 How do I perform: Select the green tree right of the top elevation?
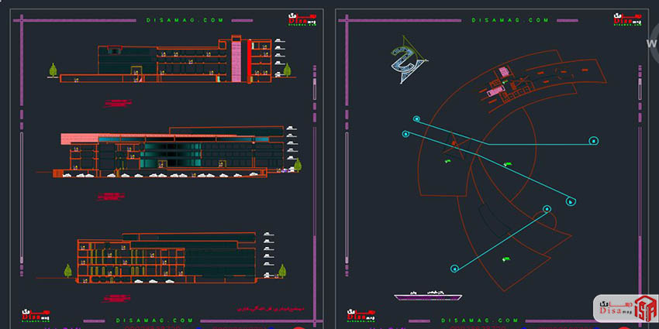click(x=287, y=71)
